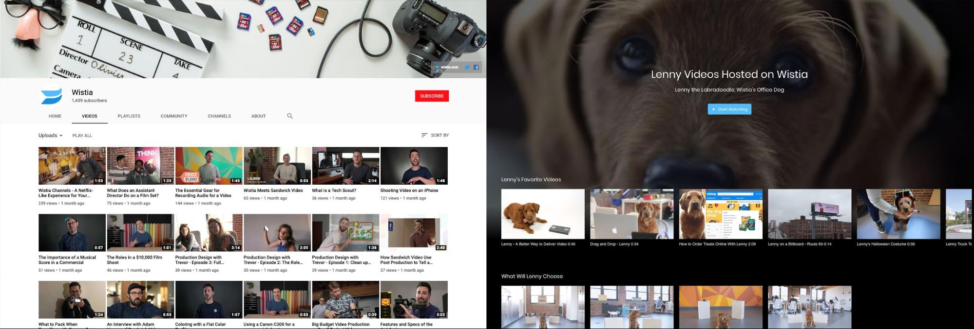The width and height of the screenshot is (974, 329).
Task: Click Lenny Videos Hosted on Wistia heading
Action: [x=729, y=74]
